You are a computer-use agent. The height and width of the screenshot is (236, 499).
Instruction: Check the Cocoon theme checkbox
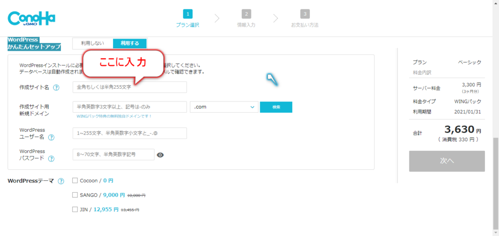(x=75, y=180)
